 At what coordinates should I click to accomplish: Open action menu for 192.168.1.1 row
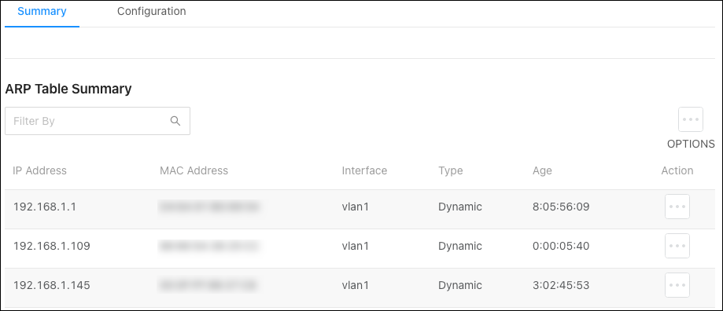click(x=677, y=207)
